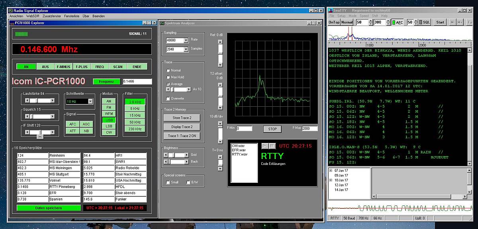The height and width of the screenshot is (229, 478).
Task: Click the OnTop button in SeaTTY
Action: click(x=333, y=22)
